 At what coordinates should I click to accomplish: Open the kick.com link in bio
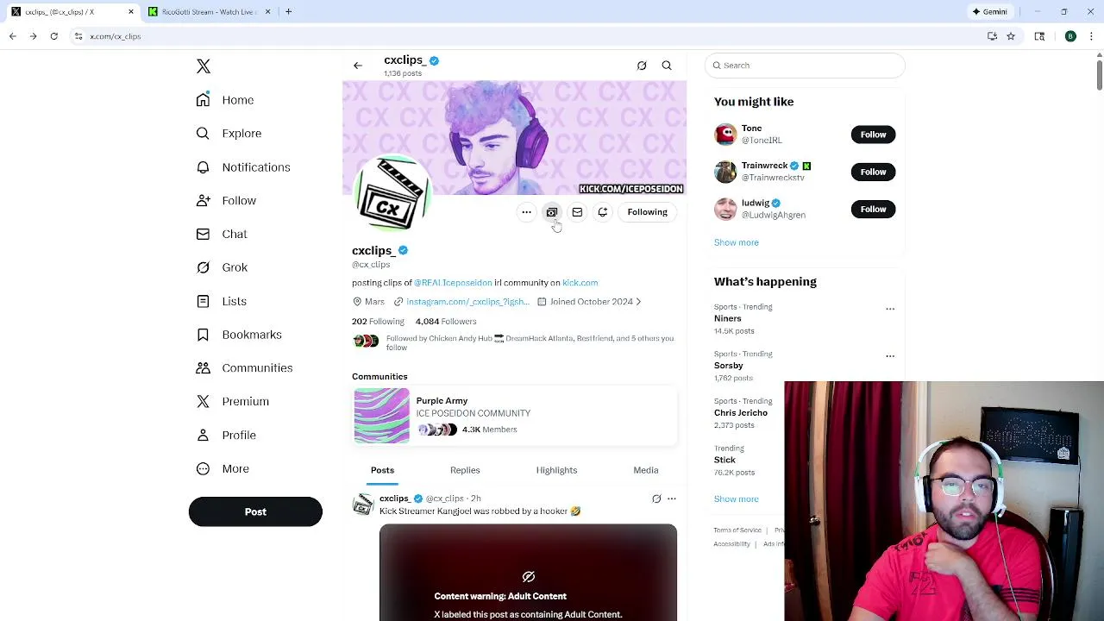580,283
